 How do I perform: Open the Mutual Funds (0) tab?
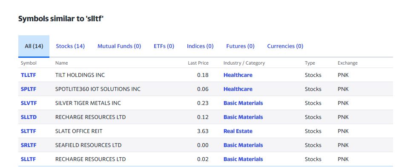pos(119,46)
